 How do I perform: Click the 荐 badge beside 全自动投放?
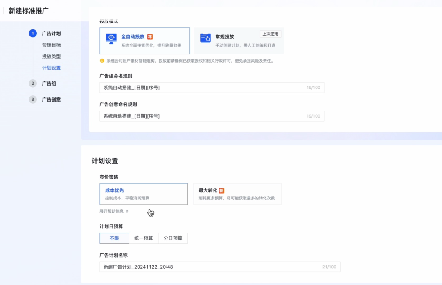150,36
